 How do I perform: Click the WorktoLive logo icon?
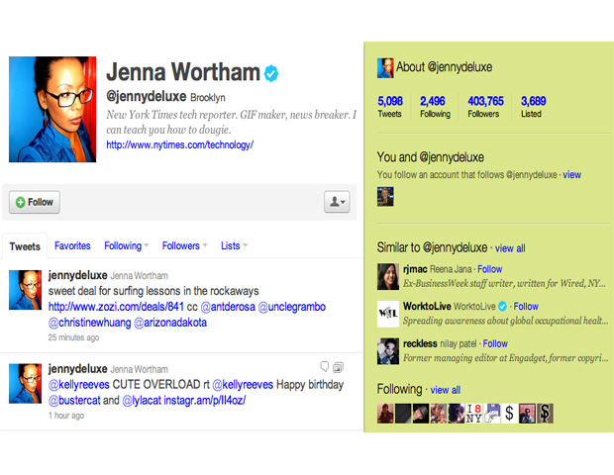(387, 314)
